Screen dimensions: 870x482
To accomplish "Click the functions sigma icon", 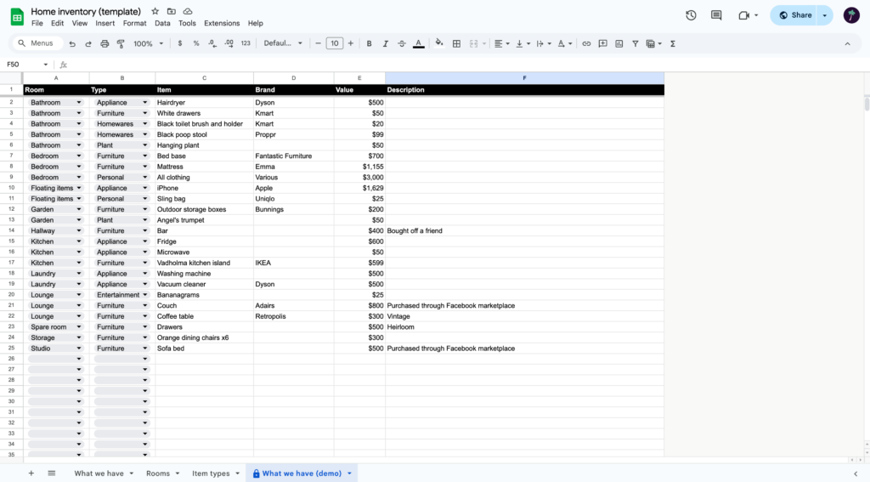I will tap(673, 43).
